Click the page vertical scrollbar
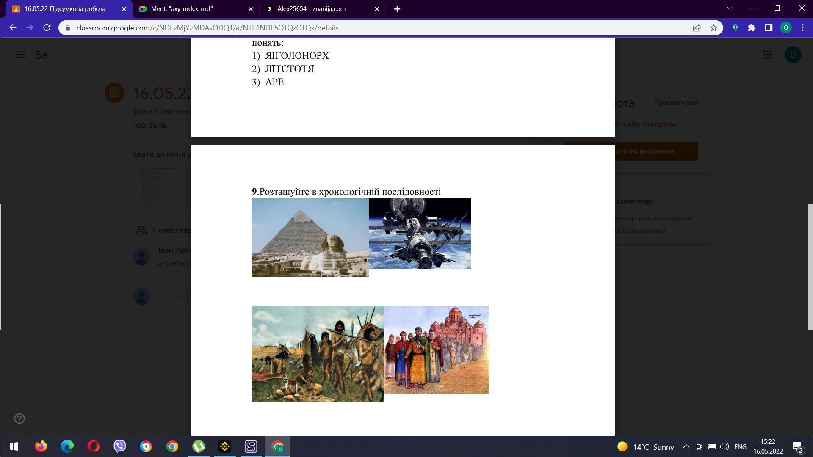This screenshot has width=813, height=457. (810, 267)
